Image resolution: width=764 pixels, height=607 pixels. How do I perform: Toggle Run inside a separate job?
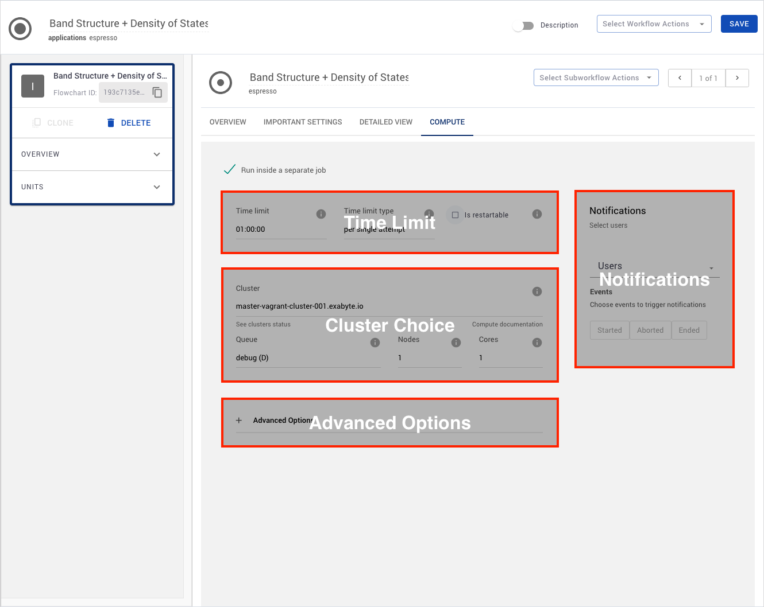click(230, 170)
